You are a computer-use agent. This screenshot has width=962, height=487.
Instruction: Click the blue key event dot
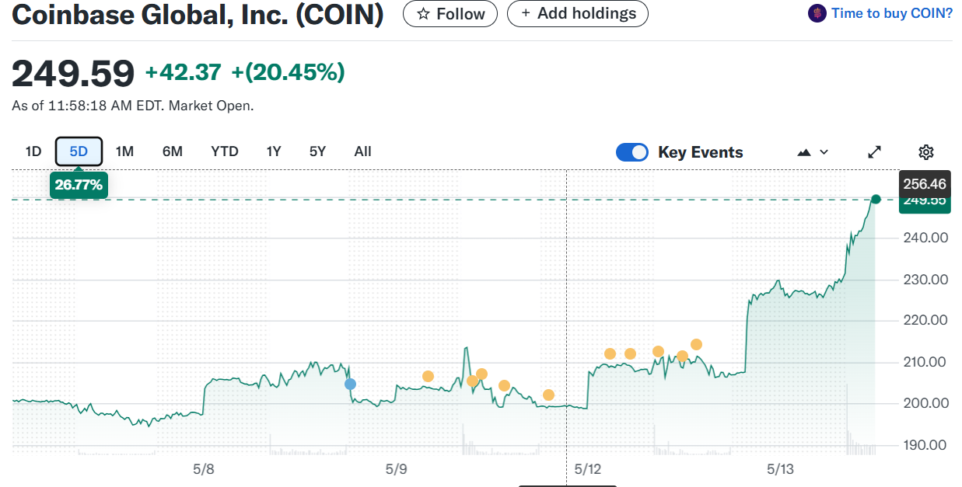click(350, 384)
